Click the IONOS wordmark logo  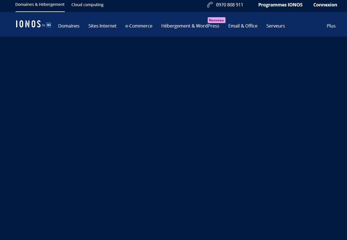(x=28, y=24)
